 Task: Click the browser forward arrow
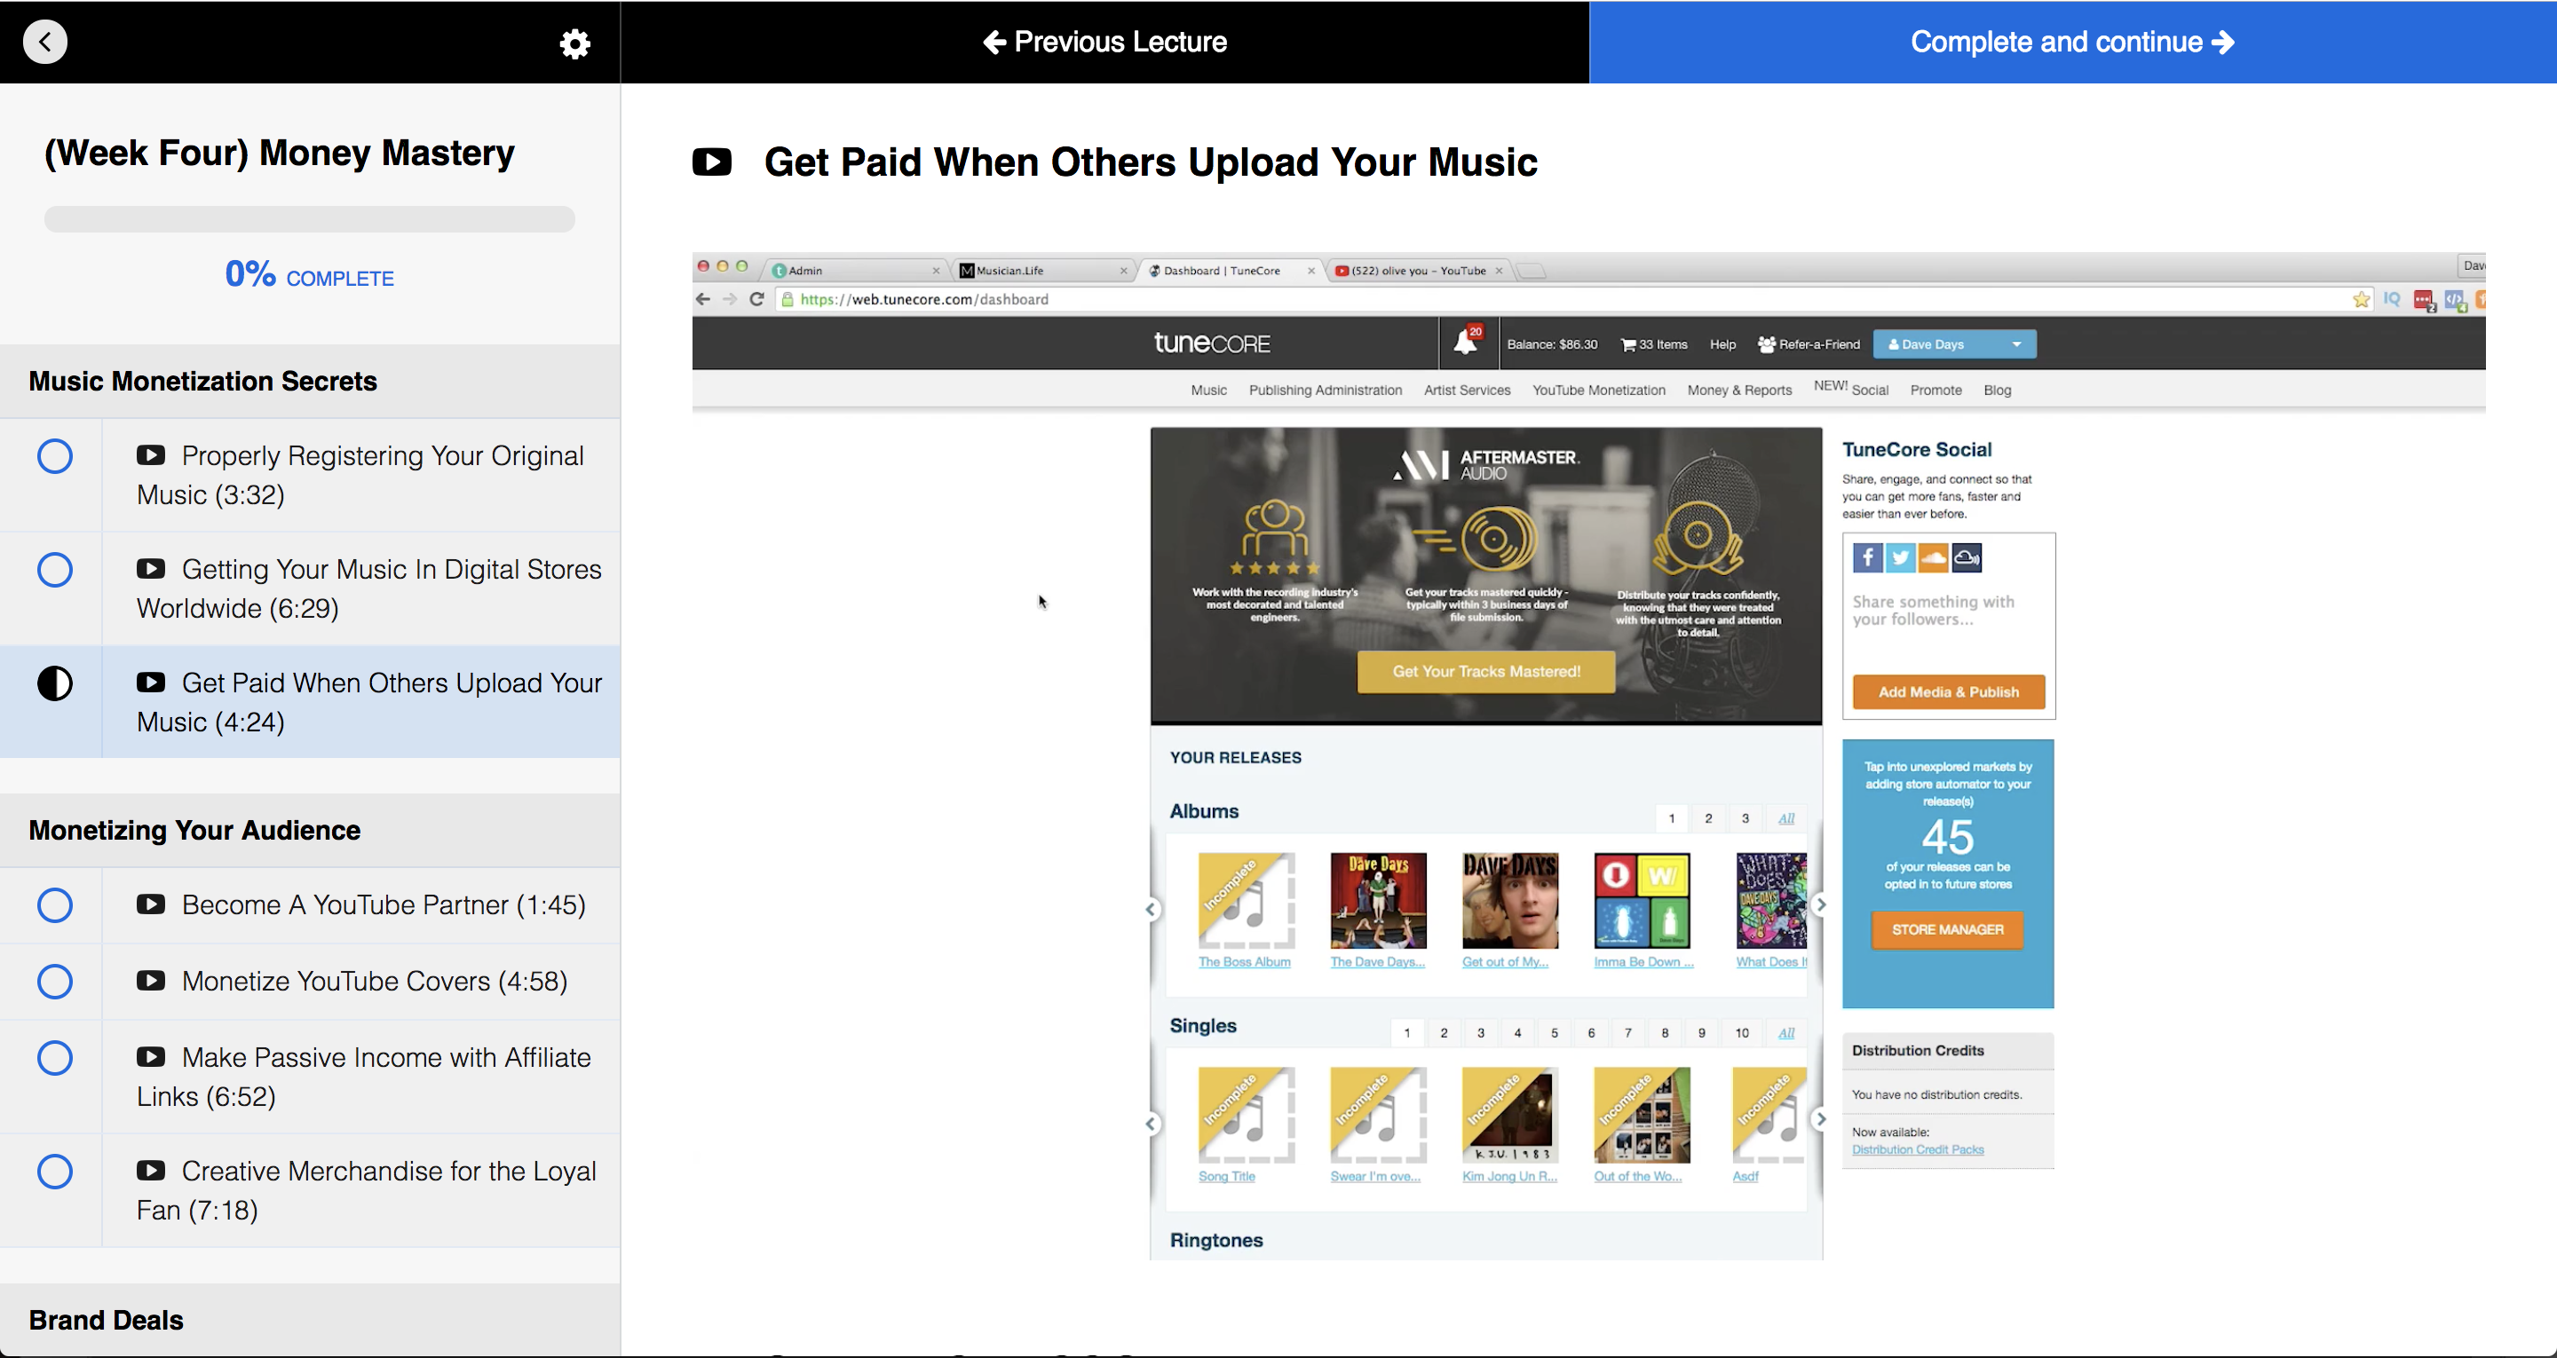click(730, 299)
